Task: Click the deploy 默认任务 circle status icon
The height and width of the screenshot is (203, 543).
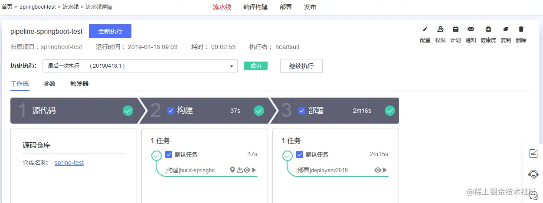Action: [x=288, y=155]
